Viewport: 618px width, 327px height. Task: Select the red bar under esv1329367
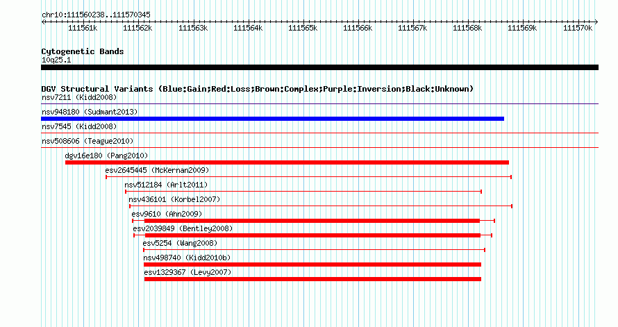pos(312,279)
